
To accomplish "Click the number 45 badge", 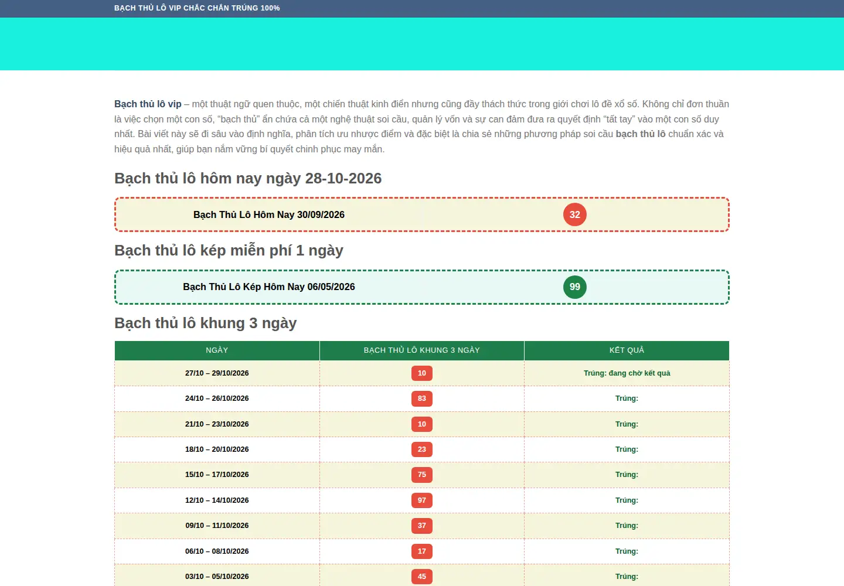I will coord(422,577).
